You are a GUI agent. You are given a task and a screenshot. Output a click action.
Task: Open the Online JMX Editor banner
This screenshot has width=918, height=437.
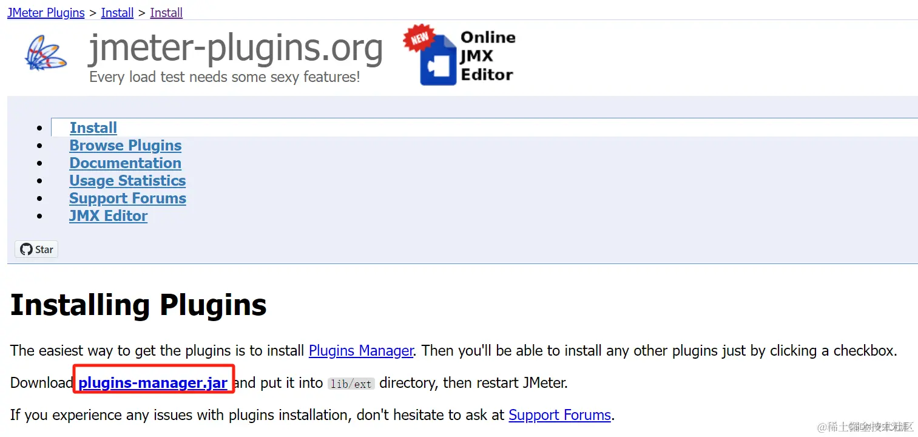coord(459,55)
